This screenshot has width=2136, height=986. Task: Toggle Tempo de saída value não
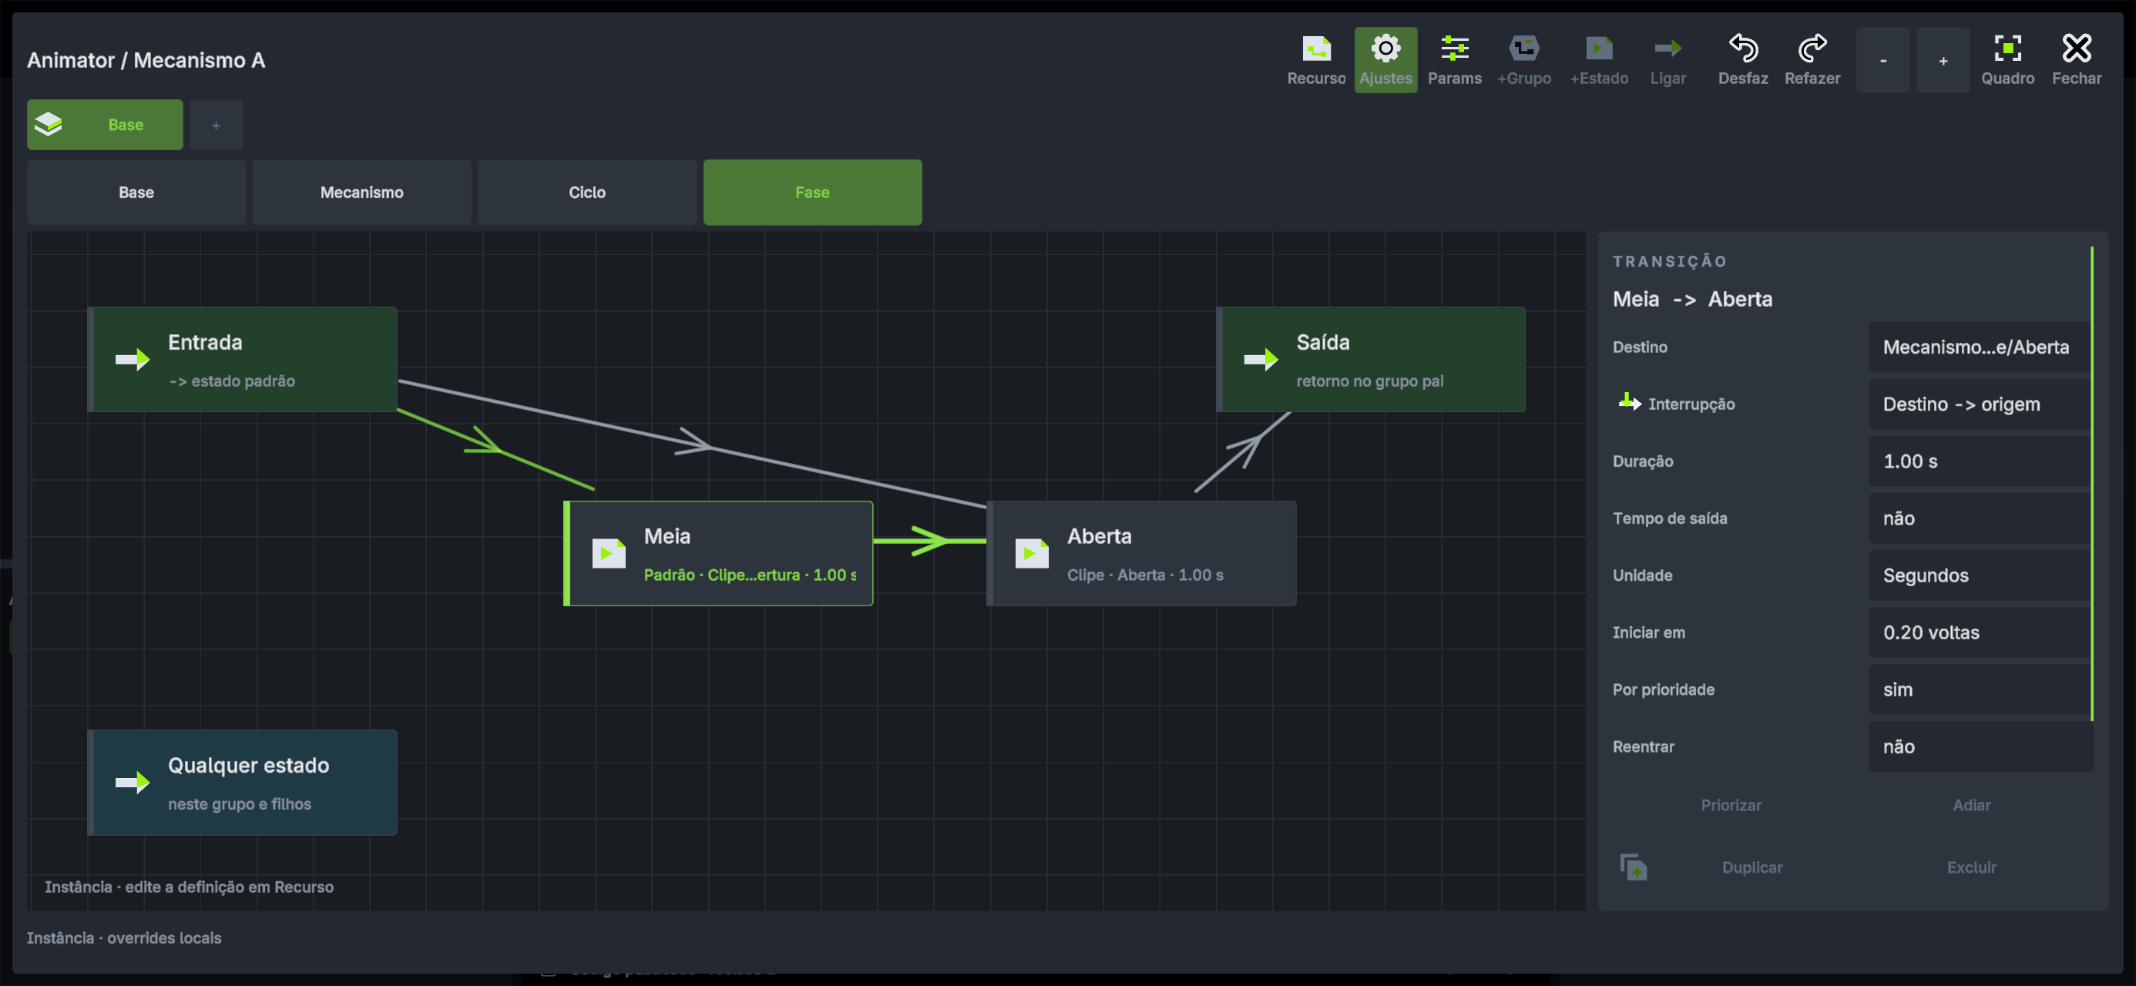pos(1980,518)
